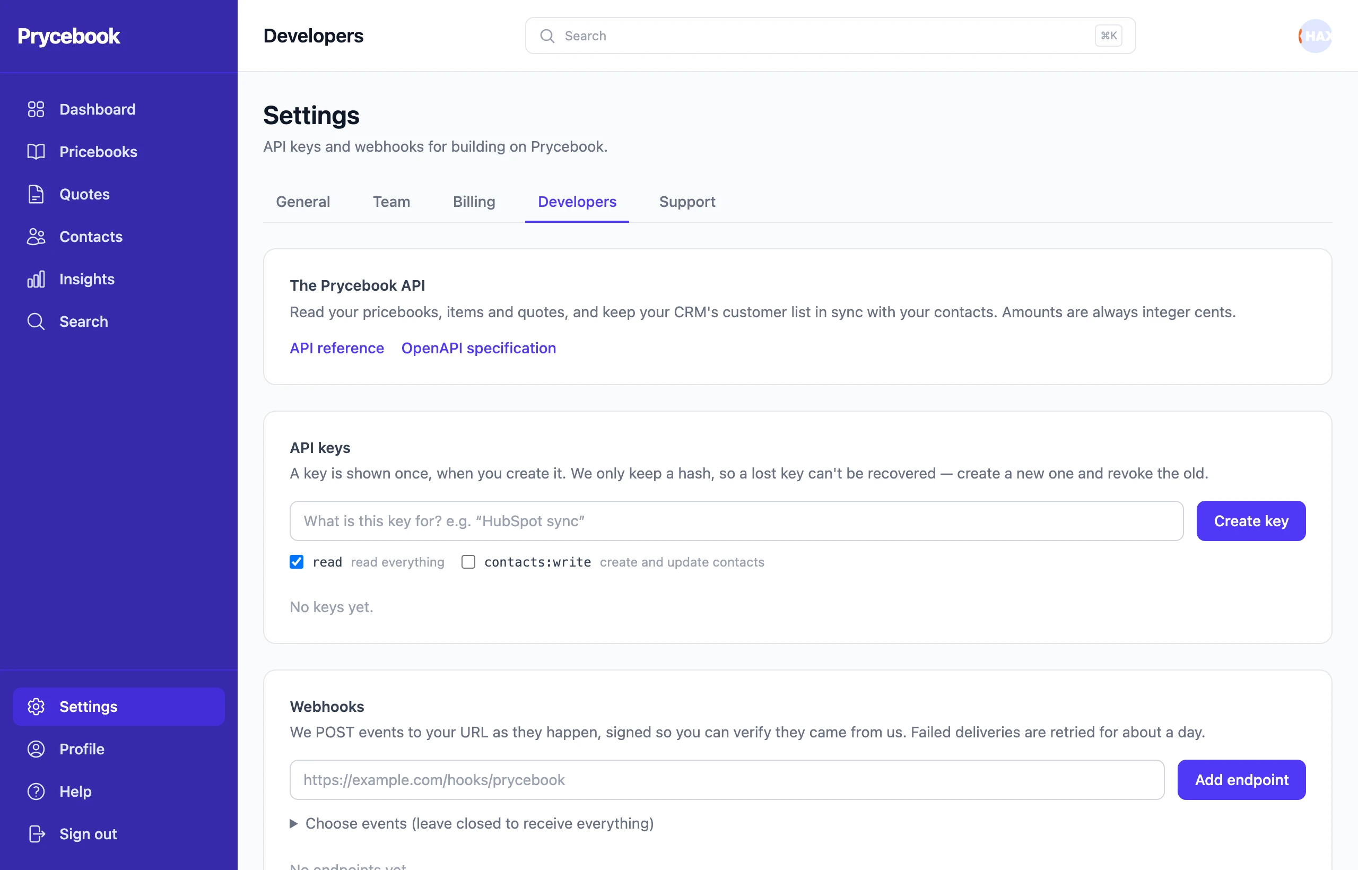Click the API key name input field

[737, 520]
